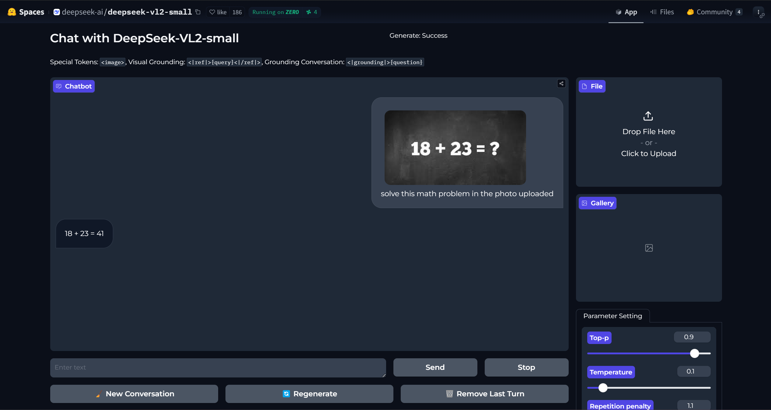Open the Files tab

(x=662, y=12)
